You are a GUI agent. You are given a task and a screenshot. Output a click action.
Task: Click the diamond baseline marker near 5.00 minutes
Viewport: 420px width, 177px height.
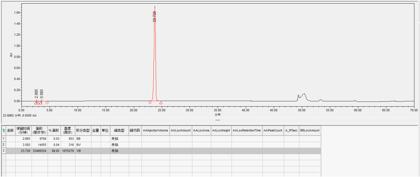(x=47, y=103)
